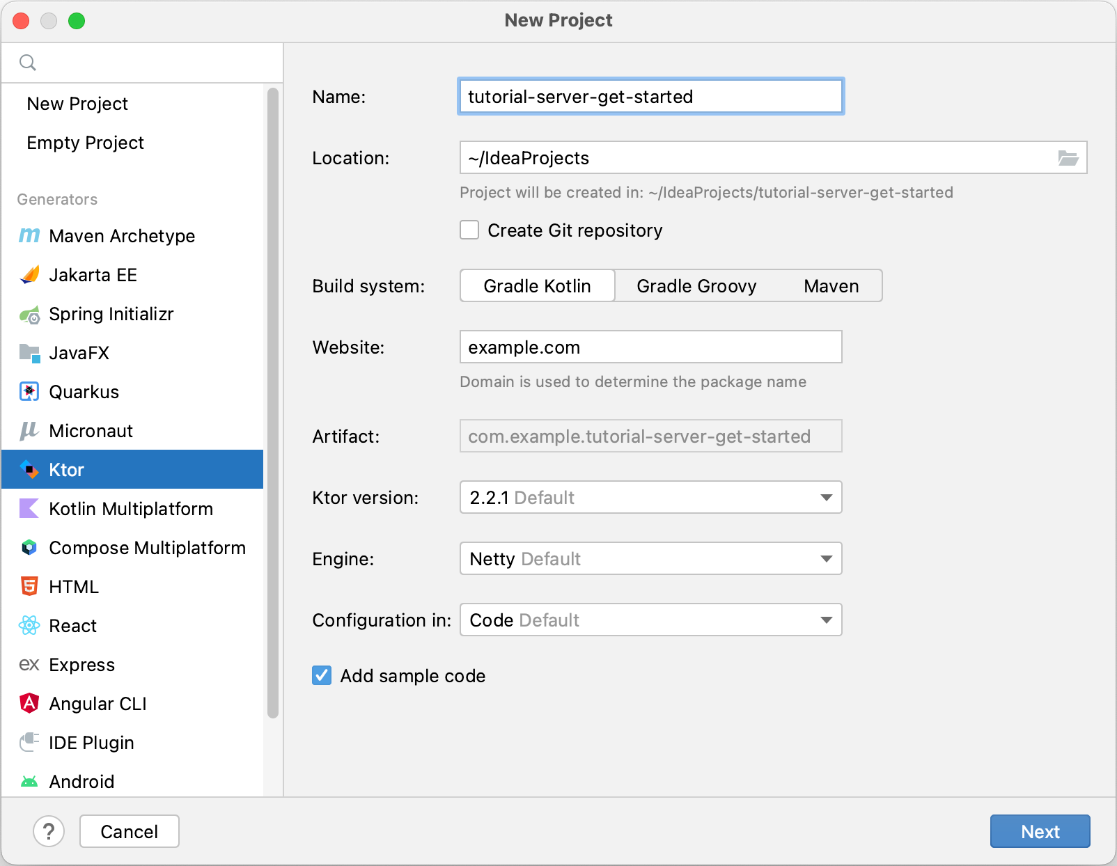Click the Express ex icon
Image resolution: width=1117 pixels, height=866 pixels.
[29, 665]
